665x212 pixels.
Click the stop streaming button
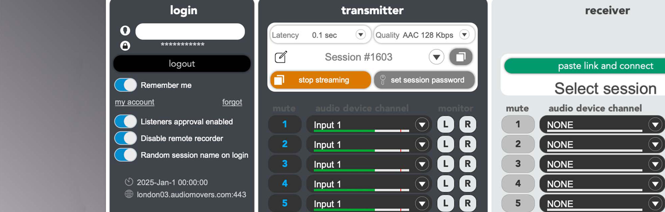321,80
